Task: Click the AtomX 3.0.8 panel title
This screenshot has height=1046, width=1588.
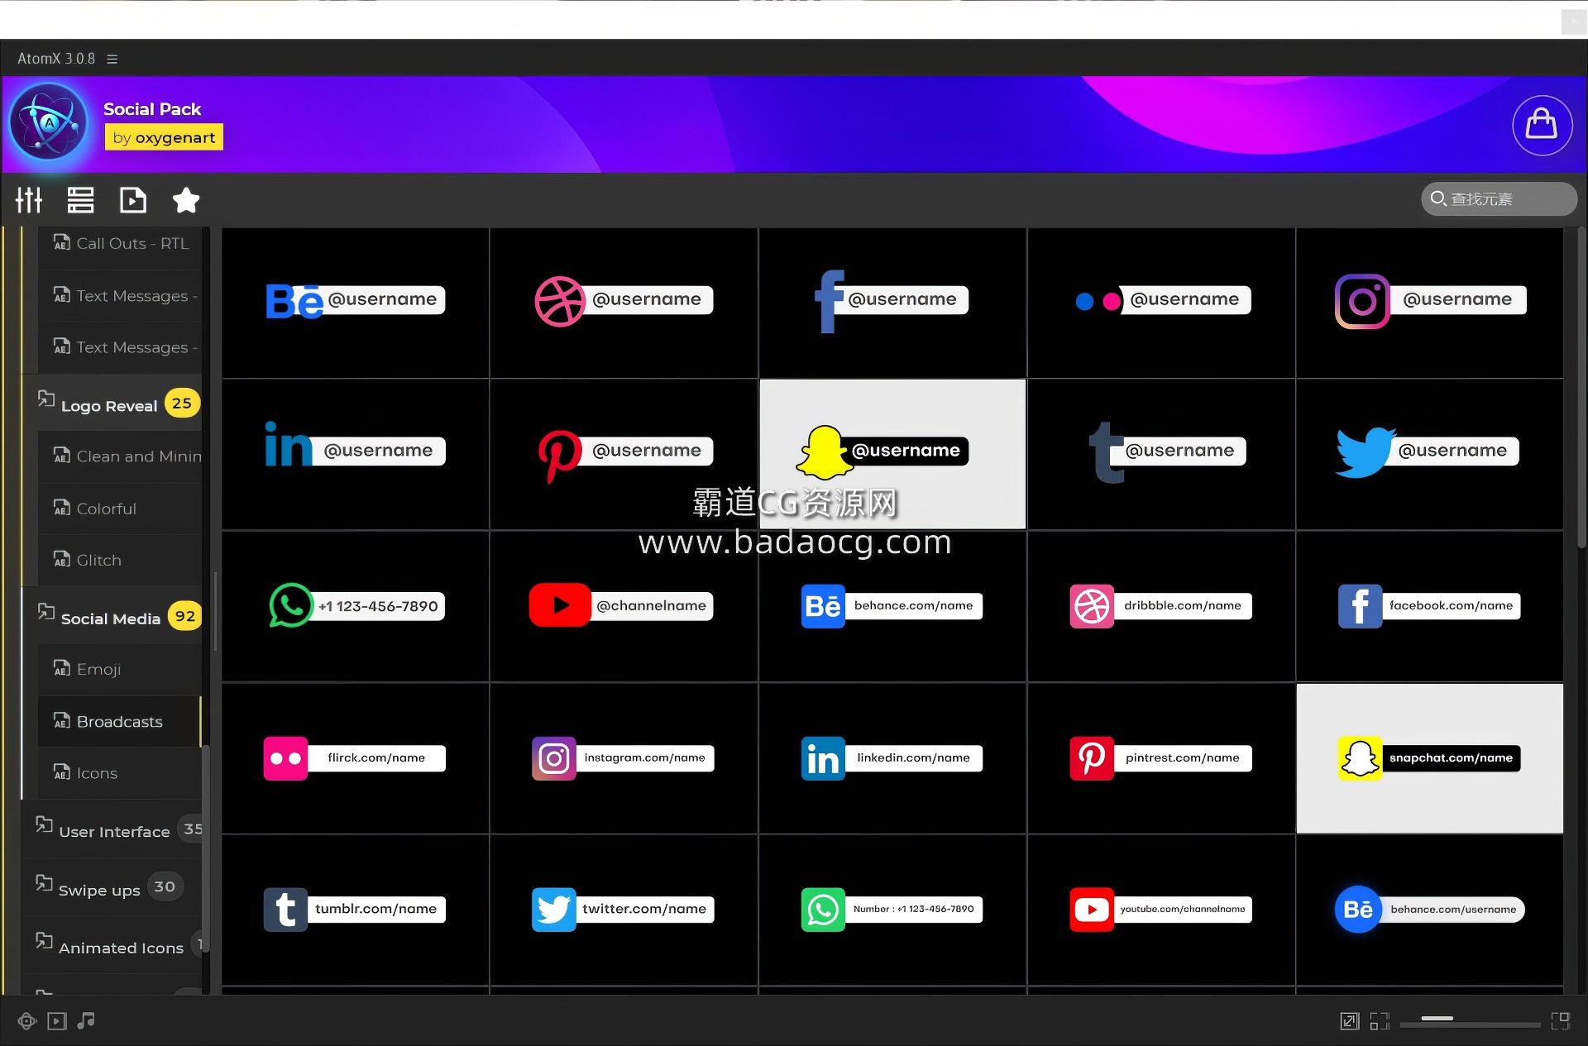Action: point(56,59)
